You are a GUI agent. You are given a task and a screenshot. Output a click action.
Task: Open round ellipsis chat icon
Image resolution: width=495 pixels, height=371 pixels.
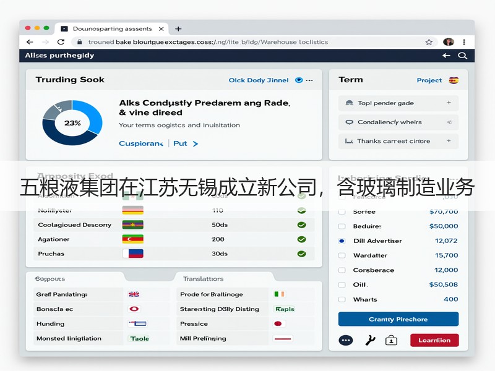tap(346, 341)
